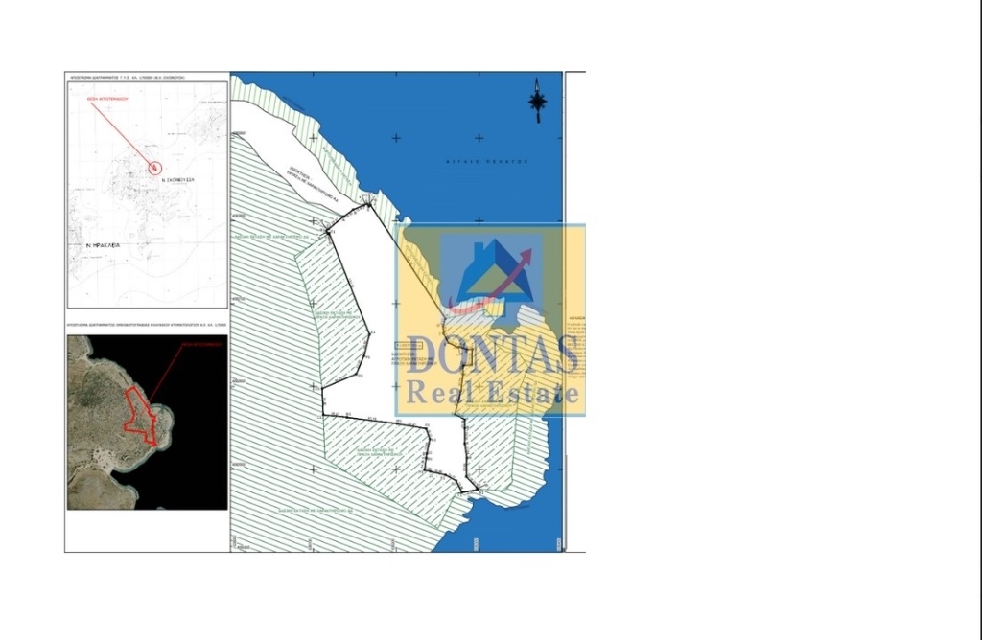Click the red plot outline in the aerial photo
Viewport: 982px width, 640px height.
pyautogui.click(x=140, y=416)
